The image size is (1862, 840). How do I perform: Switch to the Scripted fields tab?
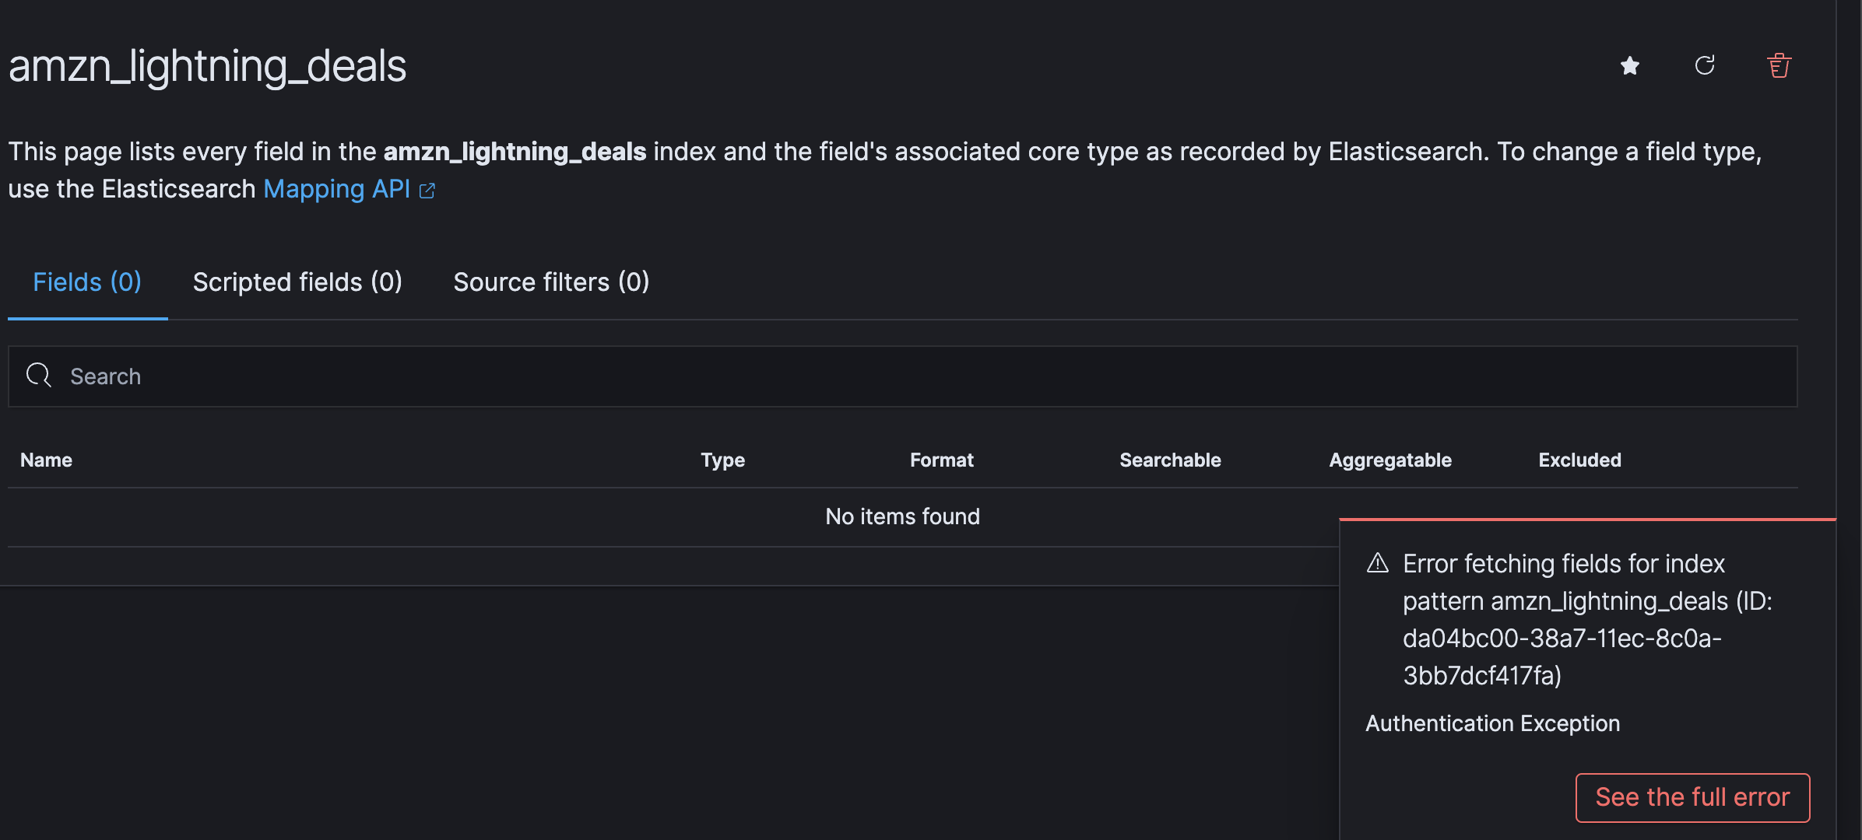[x=297, y=282]
